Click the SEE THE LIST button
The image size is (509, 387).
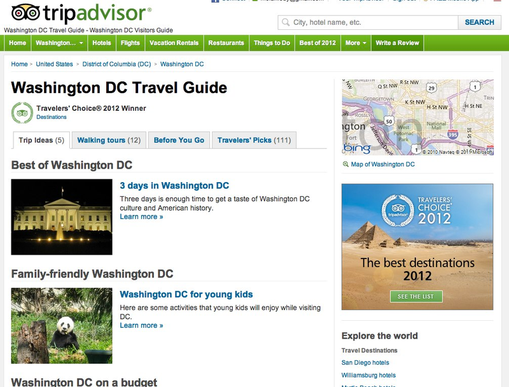click(x=416, y=297)
